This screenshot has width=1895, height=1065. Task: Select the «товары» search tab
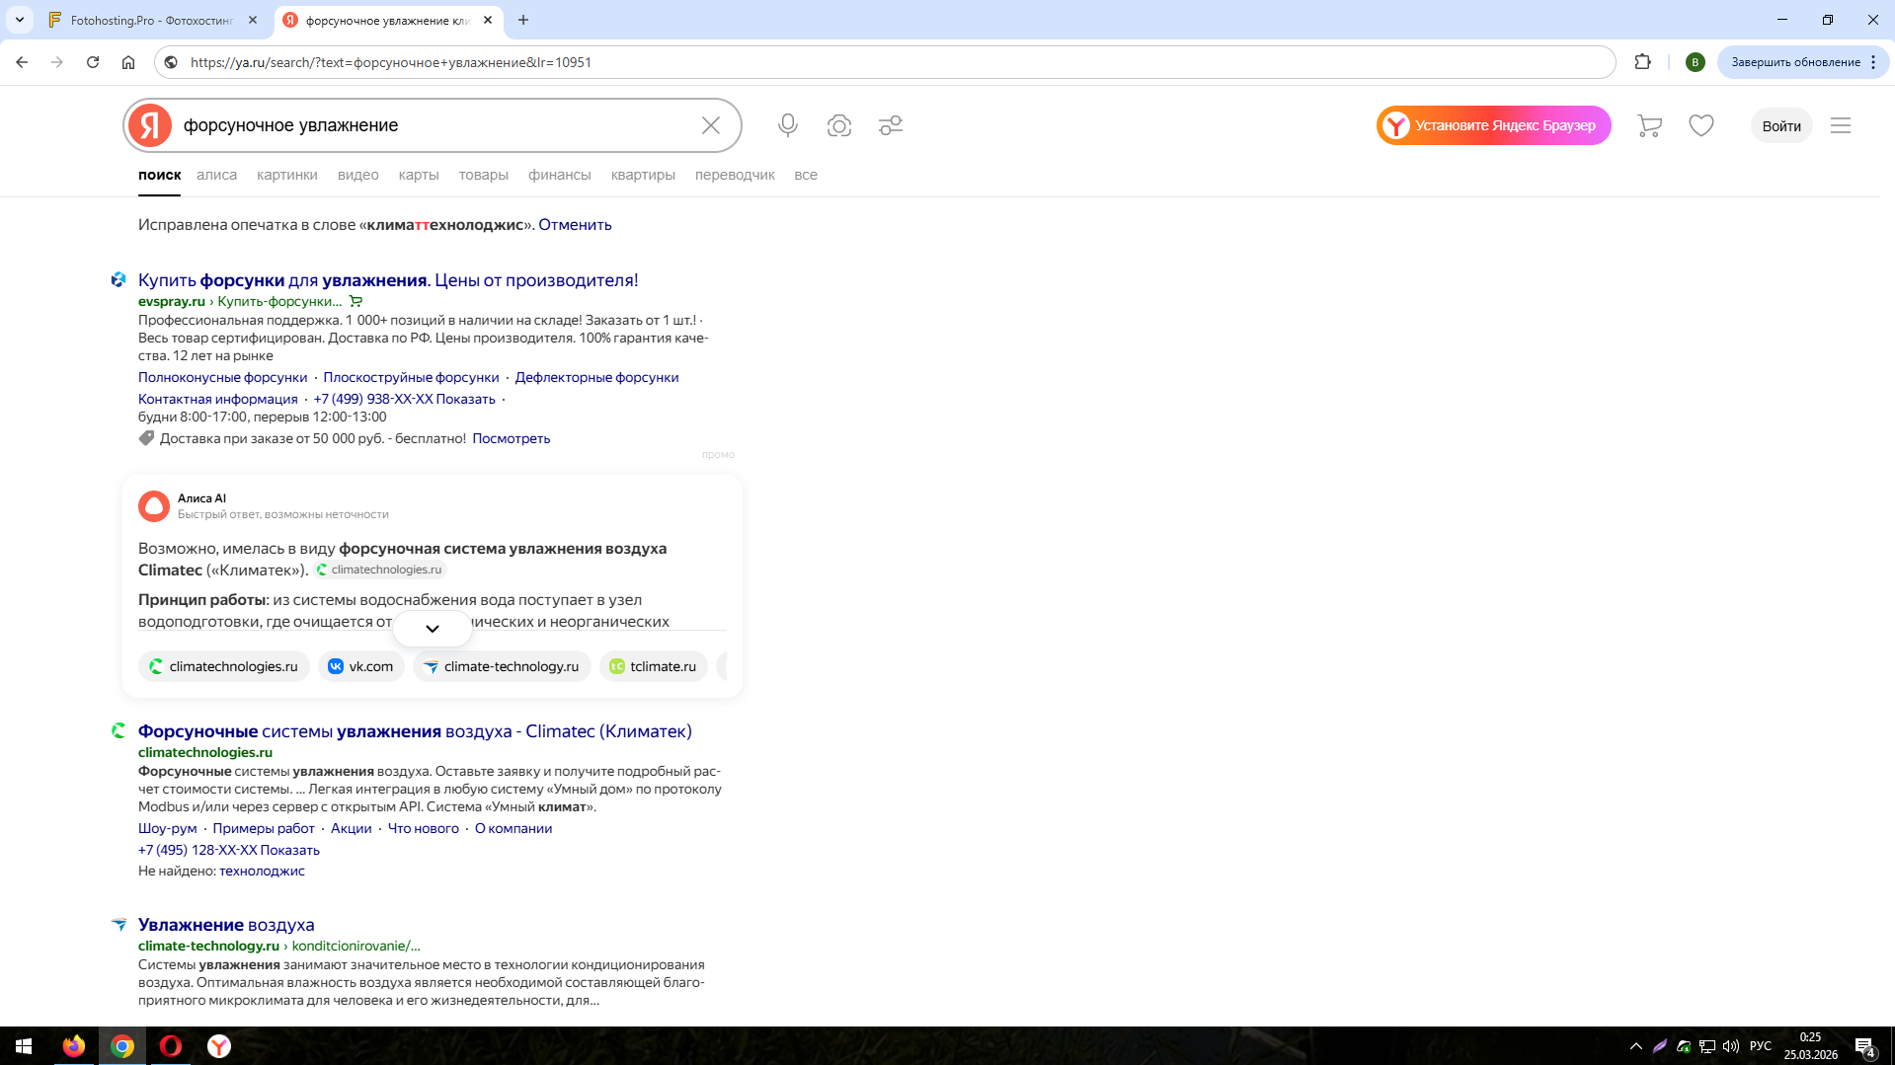tap(484, 175)
